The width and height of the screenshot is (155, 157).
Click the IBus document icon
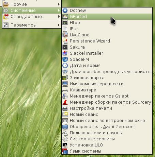65,29
